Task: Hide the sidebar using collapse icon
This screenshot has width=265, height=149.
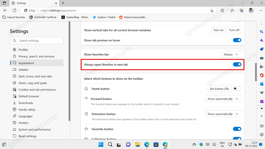Action: (x=262, y=126)
